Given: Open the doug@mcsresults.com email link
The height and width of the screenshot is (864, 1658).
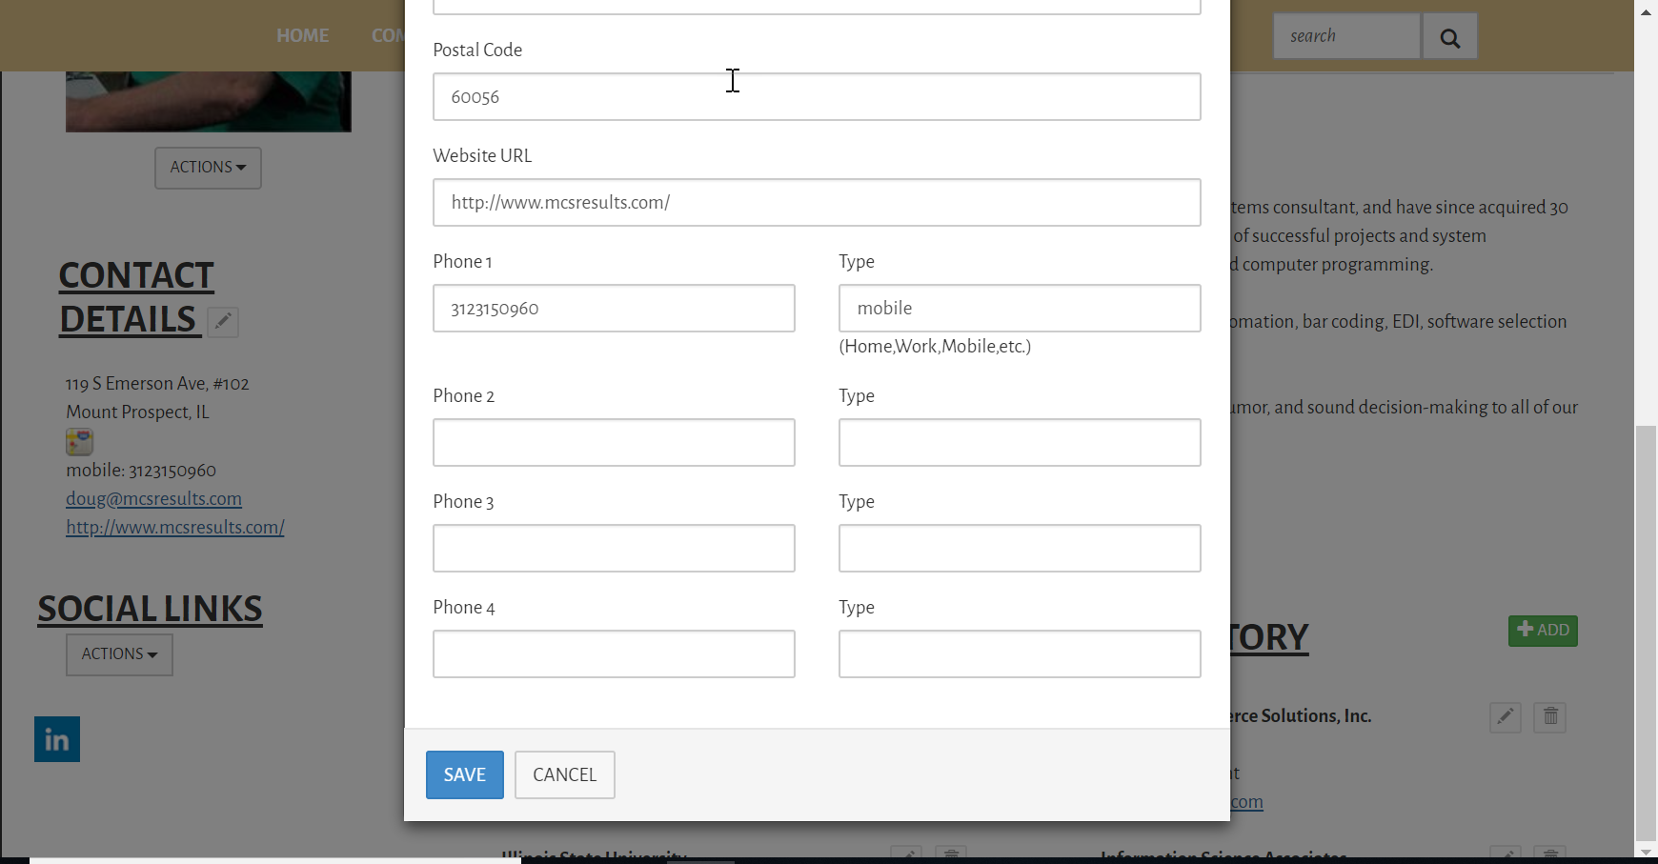Looking at the screenshot, I should [153, 498].
